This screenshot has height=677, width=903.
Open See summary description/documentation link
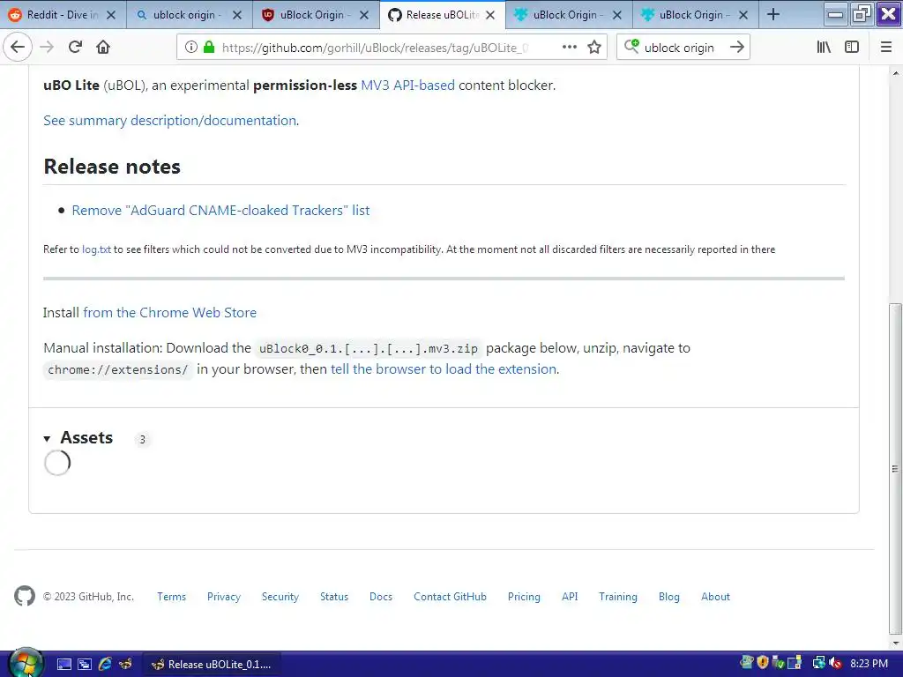(170, 120)
